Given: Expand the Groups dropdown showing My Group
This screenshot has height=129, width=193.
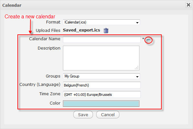Looking at the screenshot, I should pos(101,76).
